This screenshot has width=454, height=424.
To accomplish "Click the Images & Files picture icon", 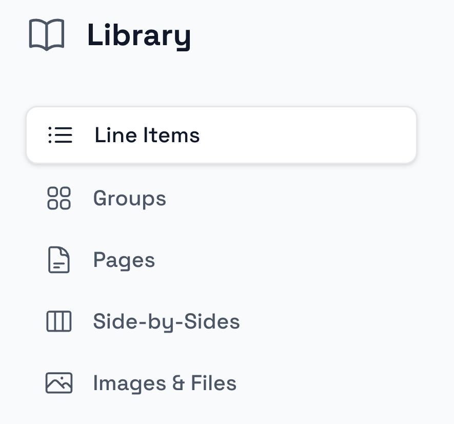I will (x=59, y=383).
